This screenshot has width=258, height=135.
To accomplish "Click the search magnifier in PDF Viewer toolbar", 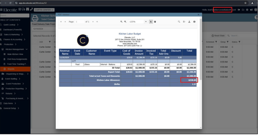I will click(x=179, y=22).
